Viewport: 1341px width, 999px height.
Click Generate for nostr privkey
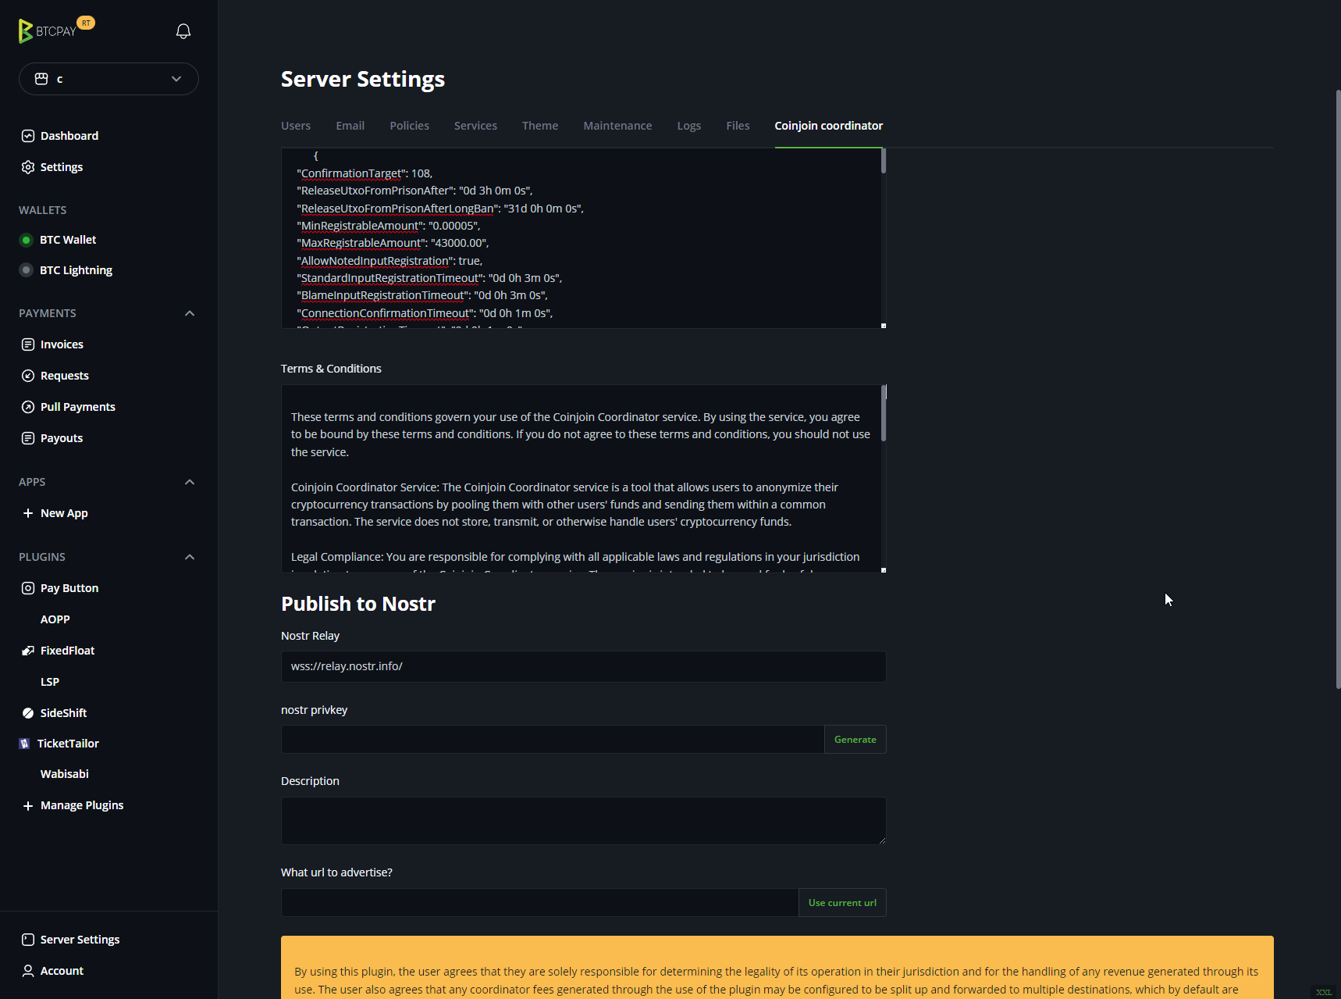pyautogui.click(x=855, y=740)
